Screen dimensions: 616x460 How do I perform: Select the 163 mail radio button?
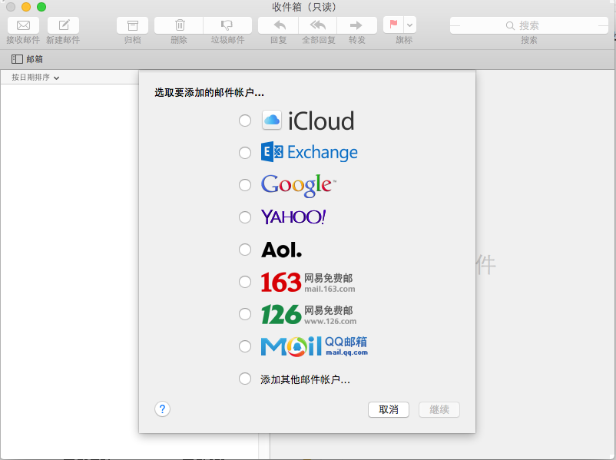coord(245,282)
